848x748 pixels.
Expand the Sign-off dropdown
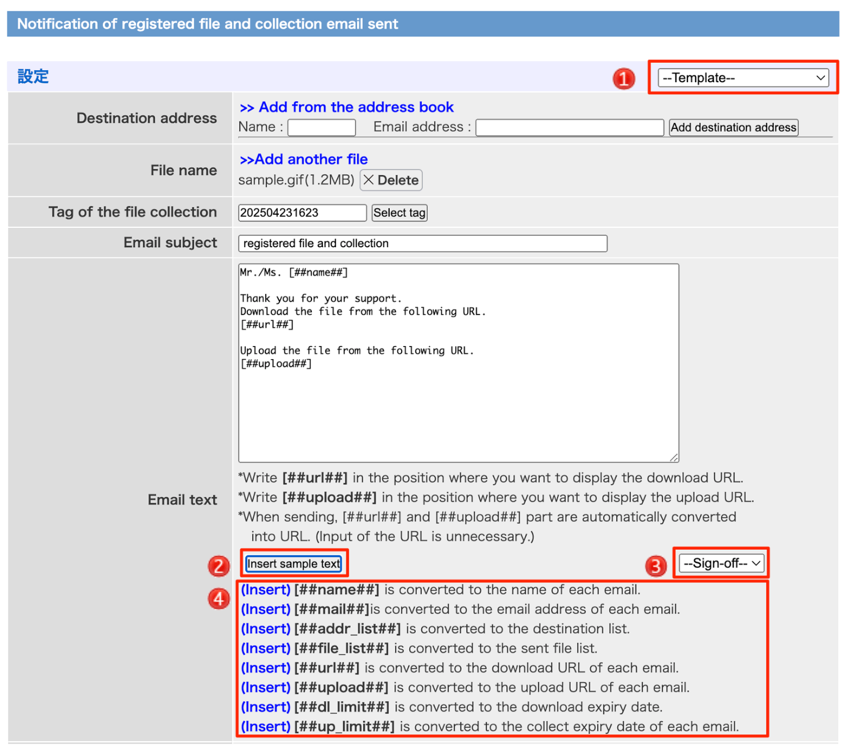[721, 564]
